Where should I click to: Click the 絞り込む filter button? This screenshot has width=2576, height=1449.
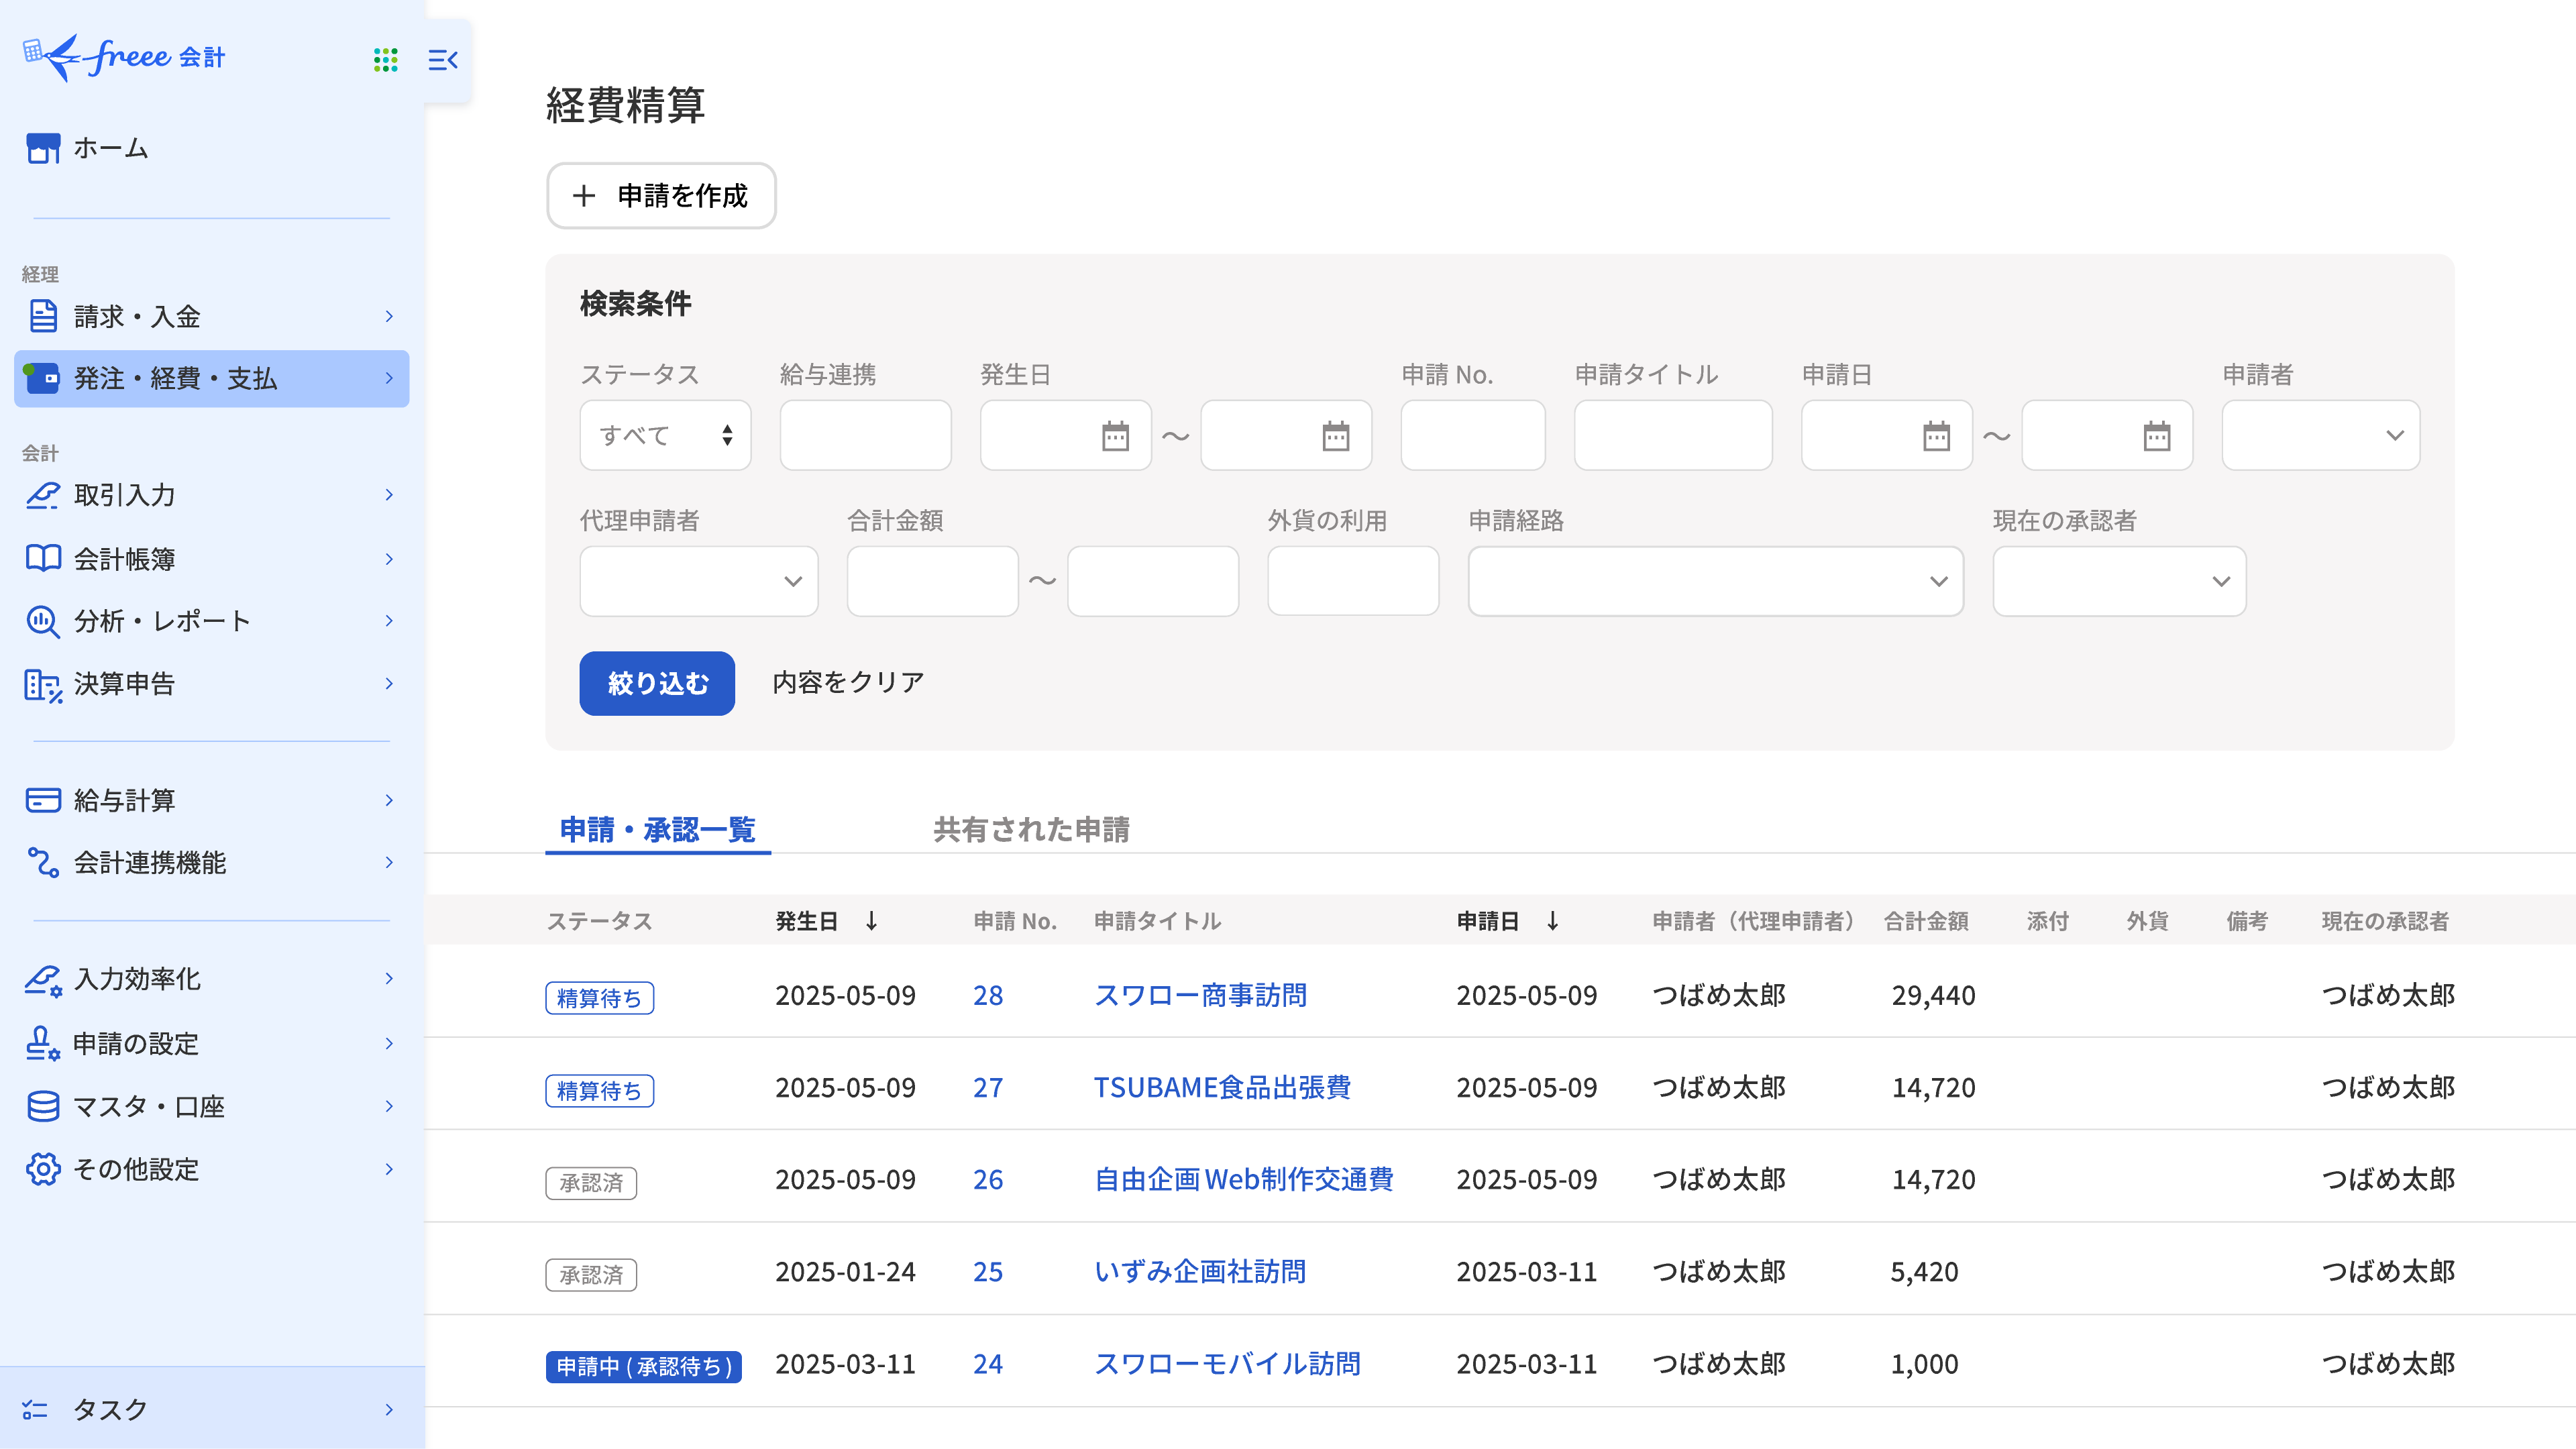[657, 683]
